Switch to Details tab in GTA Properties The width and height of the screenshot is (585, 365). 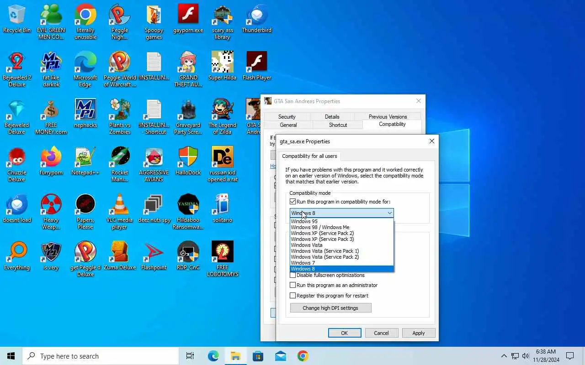coord(332,117)
